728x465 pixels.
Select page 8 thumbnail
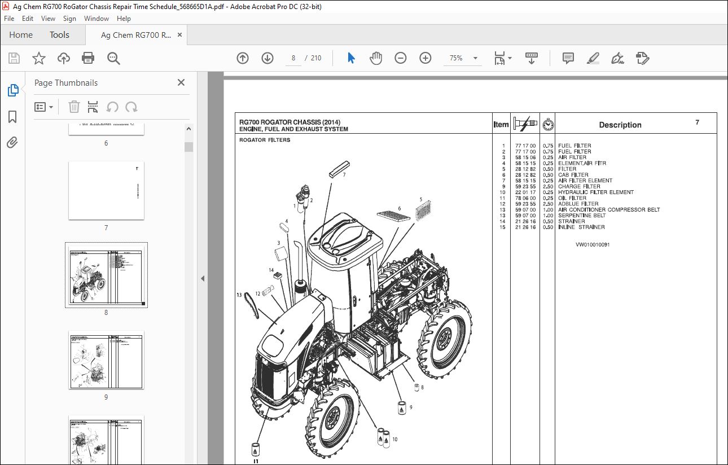point(106,275)
